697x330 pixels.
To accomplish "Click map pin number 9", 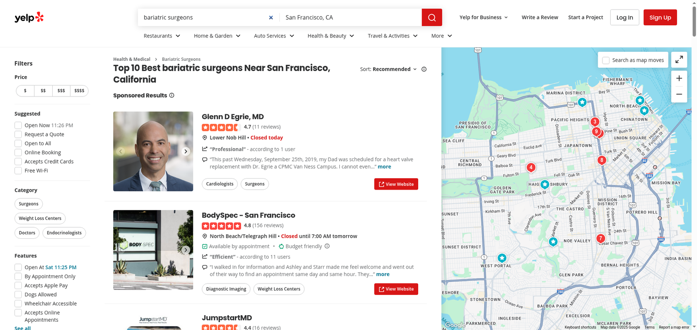I will tap(596, 131).
